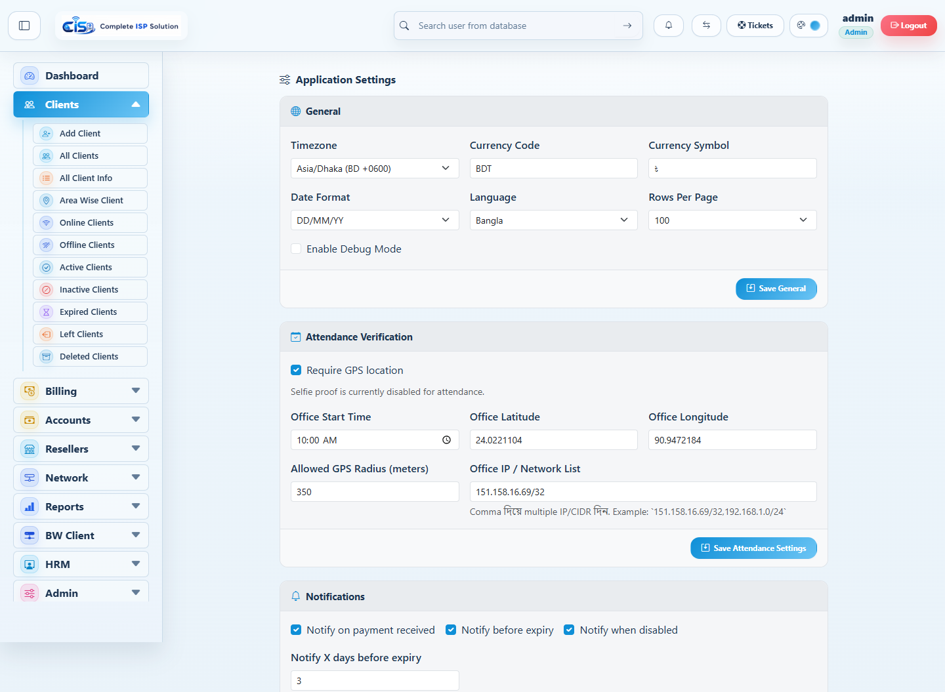Click the swap arrows icon in header
The width and height of the screenshot is (945, 692).
click(706, 26)
